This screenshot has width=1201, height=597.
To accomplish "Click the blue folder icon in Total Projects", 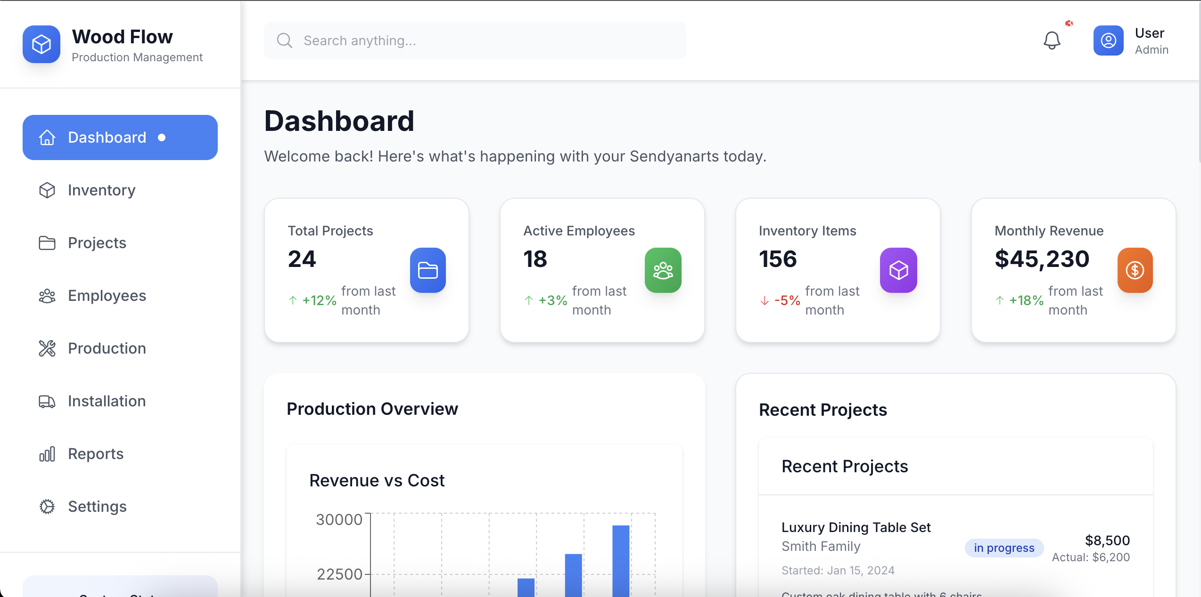I will 428,270.
